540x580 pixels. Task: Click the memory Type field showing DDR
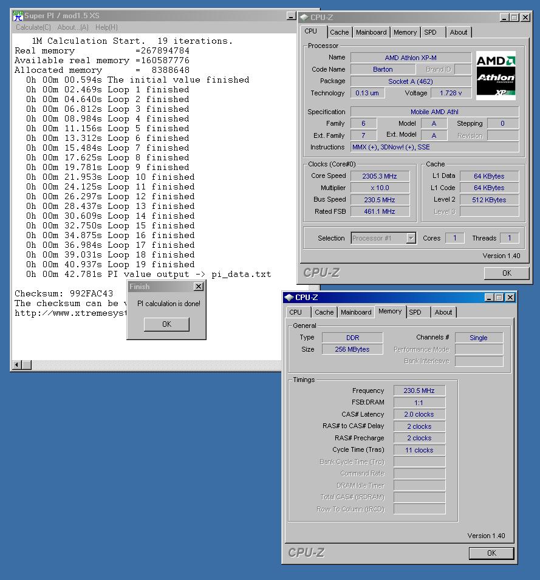coord(352,338)
